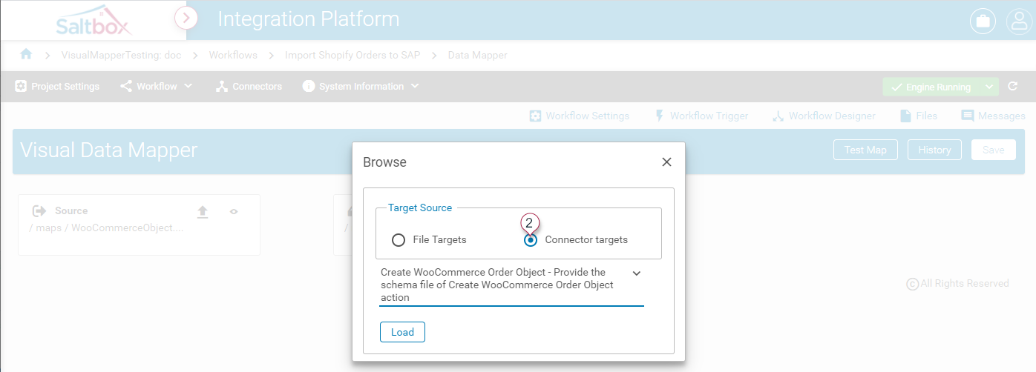Expand the System Information menu
This screenshot has width=1036, height=372.
click(361, 87)
